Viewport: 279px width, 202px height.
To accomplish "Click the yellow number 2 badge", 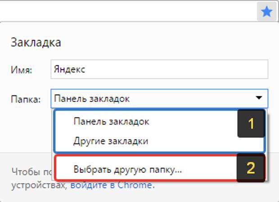I will (x=250, y=168).
